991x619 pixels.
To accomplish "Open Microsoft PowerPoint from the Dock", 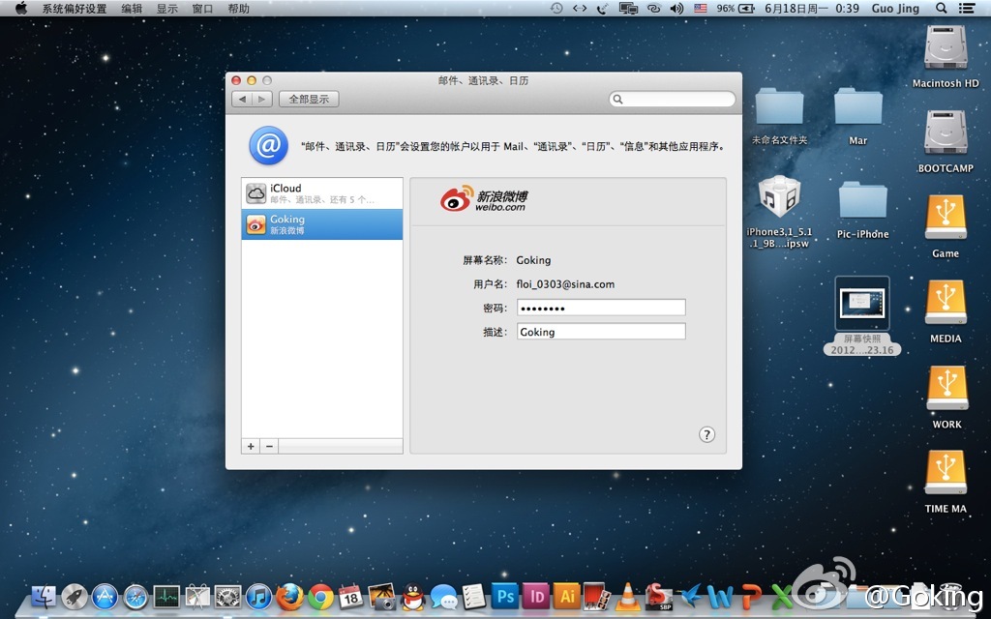I will 751,596.
